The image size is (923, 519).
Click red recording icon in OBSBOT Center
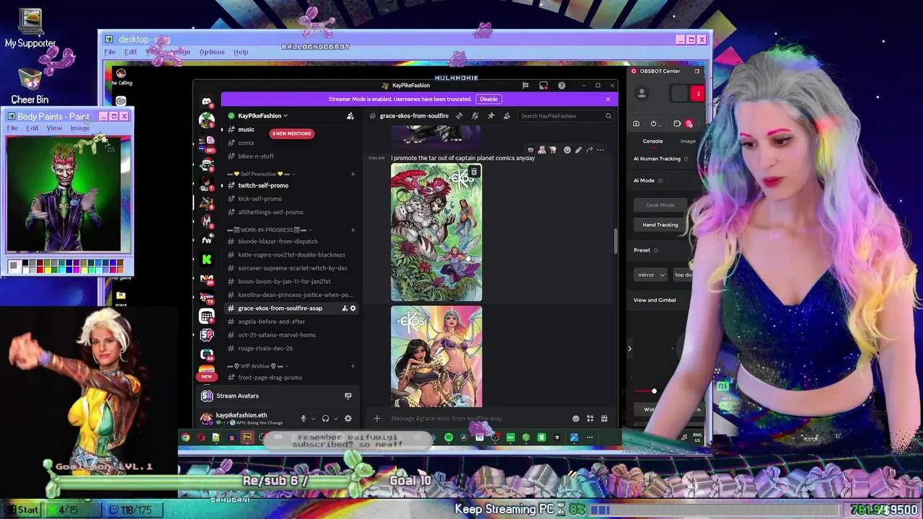tap(689, 124)
